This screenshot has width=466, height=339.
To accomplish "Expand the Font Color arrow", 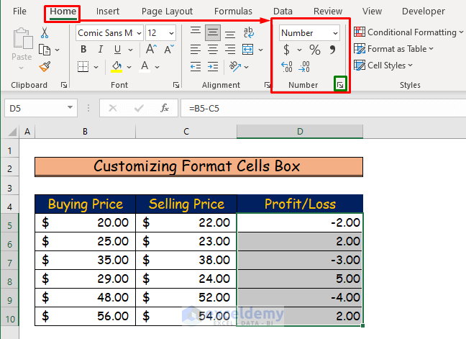I will [157, 67].
